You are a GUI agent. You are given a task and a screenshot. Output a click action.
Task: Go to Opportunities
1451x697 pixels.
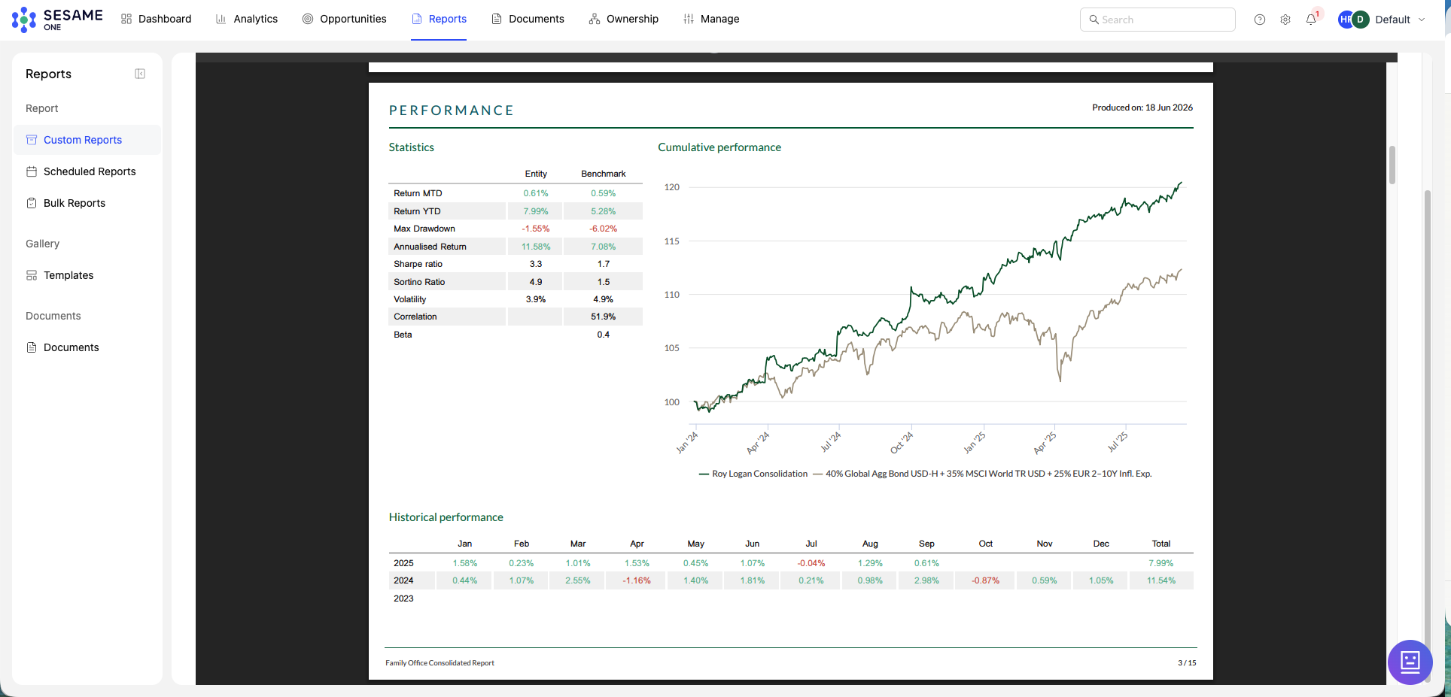pos(344,19)
